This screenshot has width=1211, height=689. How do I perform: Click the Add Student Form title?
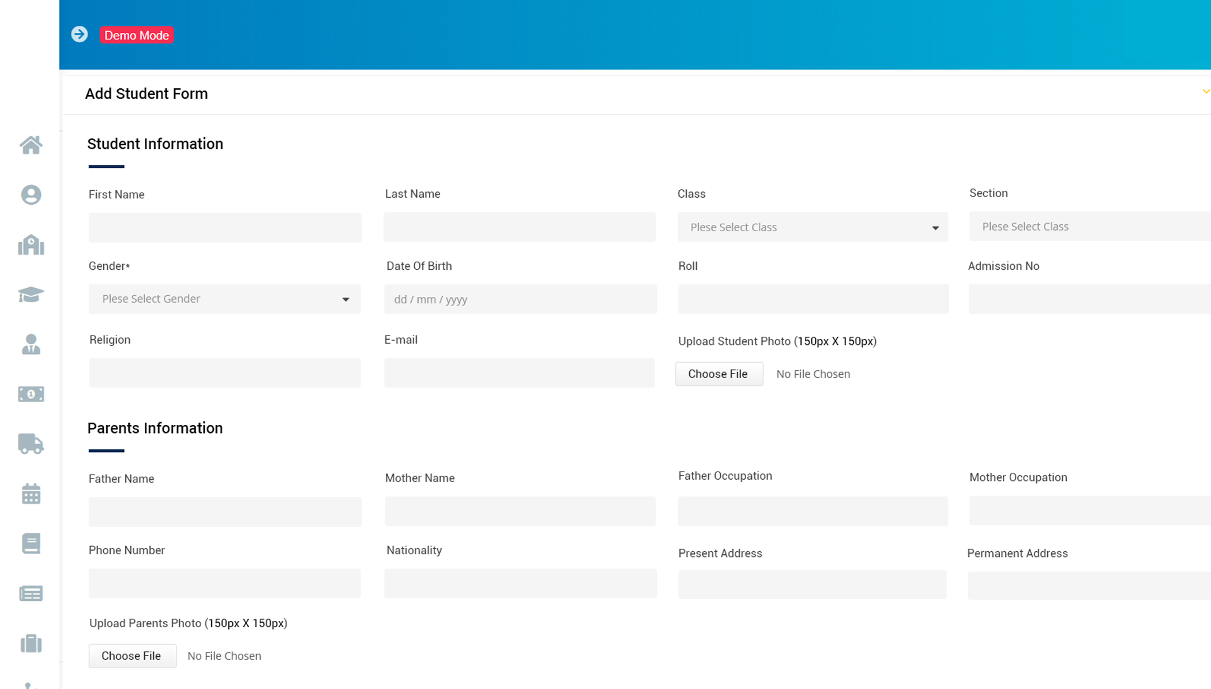(x=146, y=93)
